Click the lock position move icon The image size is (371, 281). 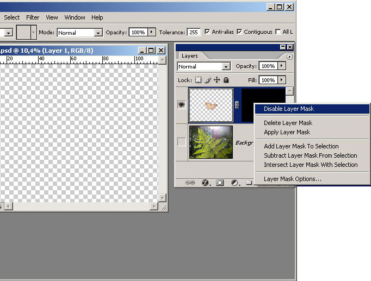coord(217,80)
